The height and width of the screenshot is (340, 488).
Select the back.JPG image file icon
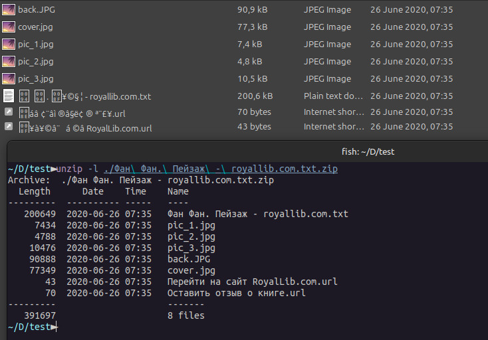9,10
